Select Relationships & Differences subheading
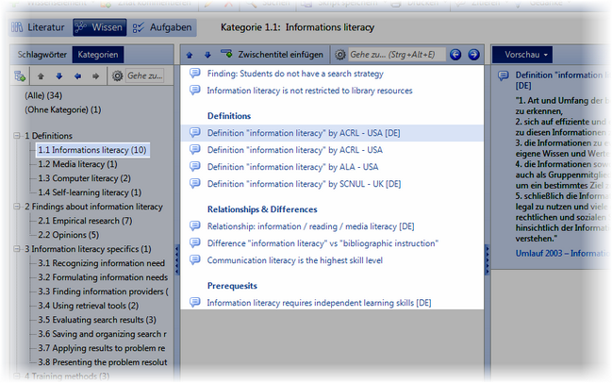Image resolution: width=612 pixels, height=383 pixels. [x=262, y=209]
